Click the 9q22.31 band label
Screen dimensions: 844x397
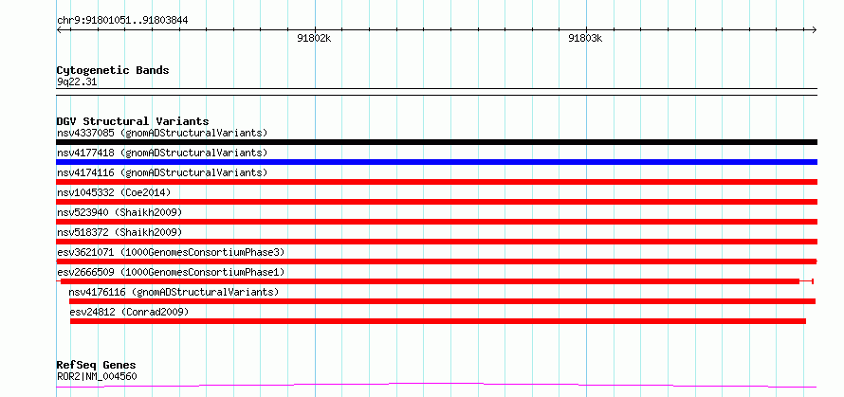[x=77, y=82]
